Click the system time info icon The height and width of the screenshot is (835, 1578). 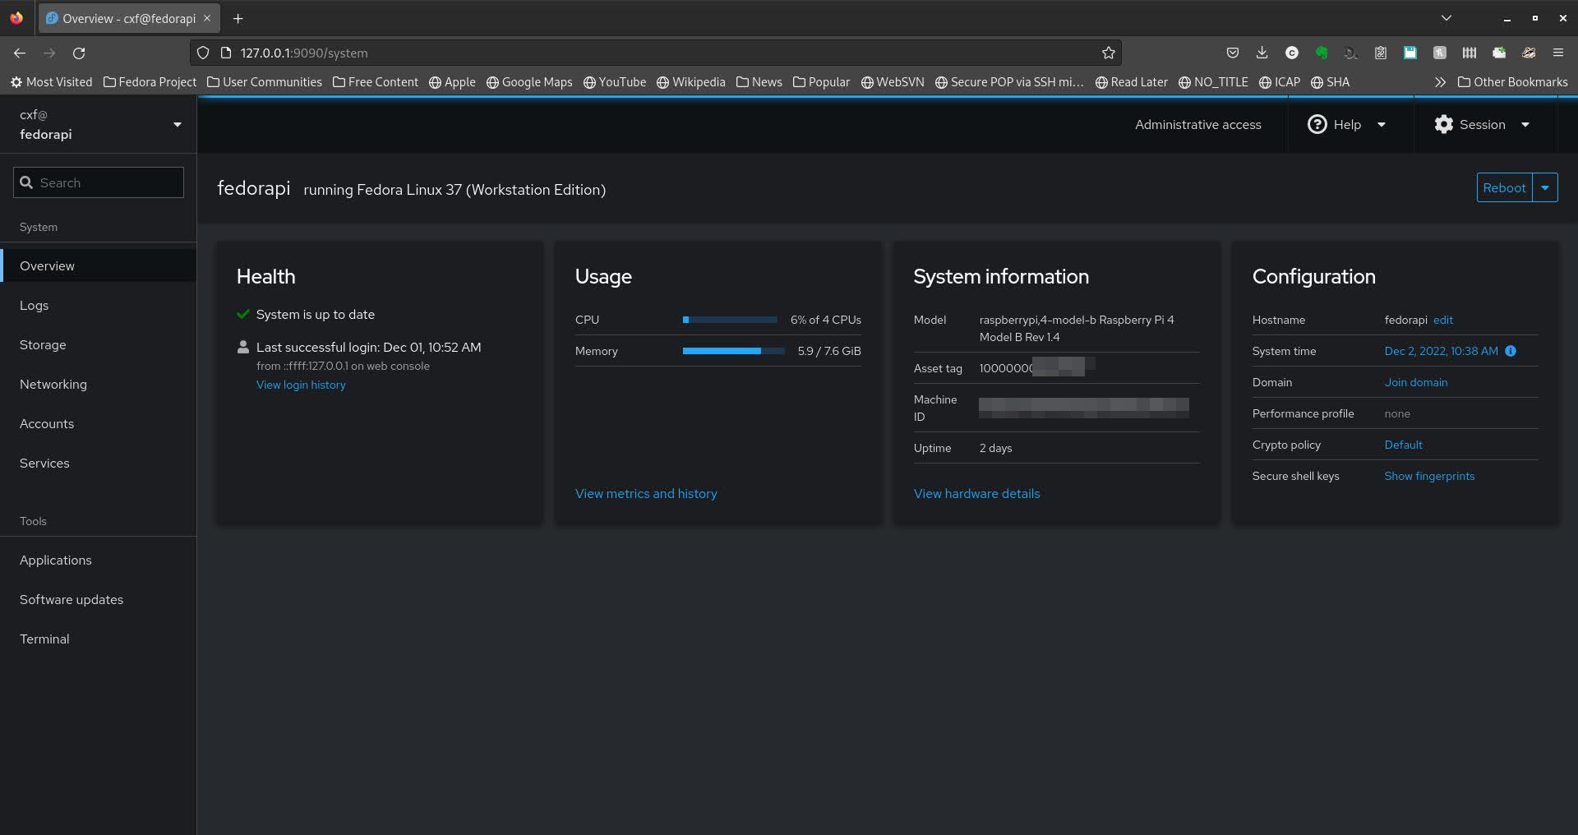click(1511, 351)
